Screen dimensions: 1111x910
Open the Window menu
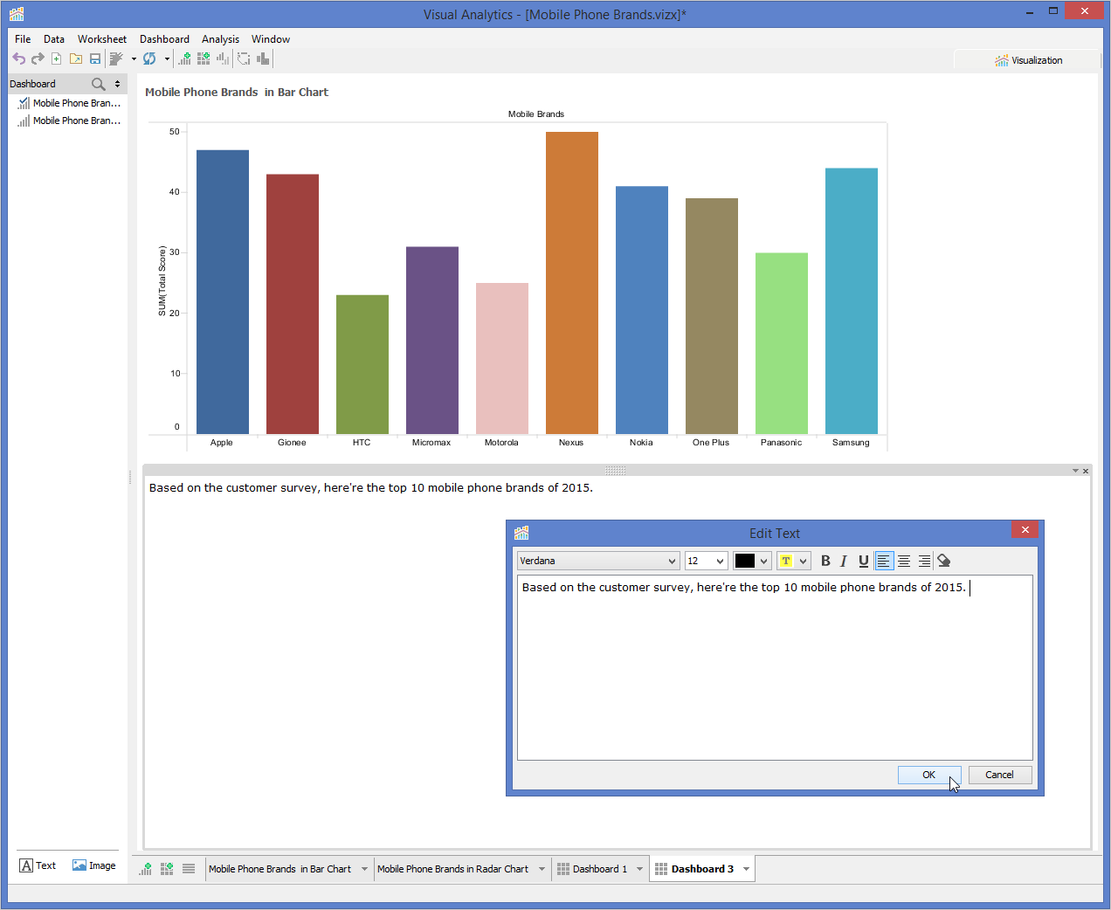(271, 39)
